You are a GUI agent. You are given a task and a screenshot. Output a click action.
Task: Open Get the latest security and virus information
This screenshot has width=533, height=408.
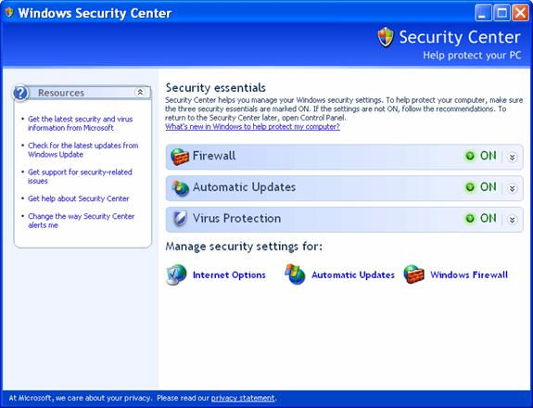click(81, 123)
